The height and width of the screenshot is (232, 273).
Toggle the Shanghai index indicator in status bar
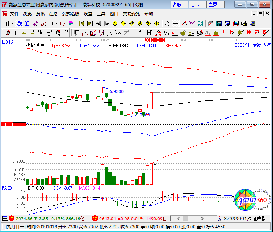(11, 218)
